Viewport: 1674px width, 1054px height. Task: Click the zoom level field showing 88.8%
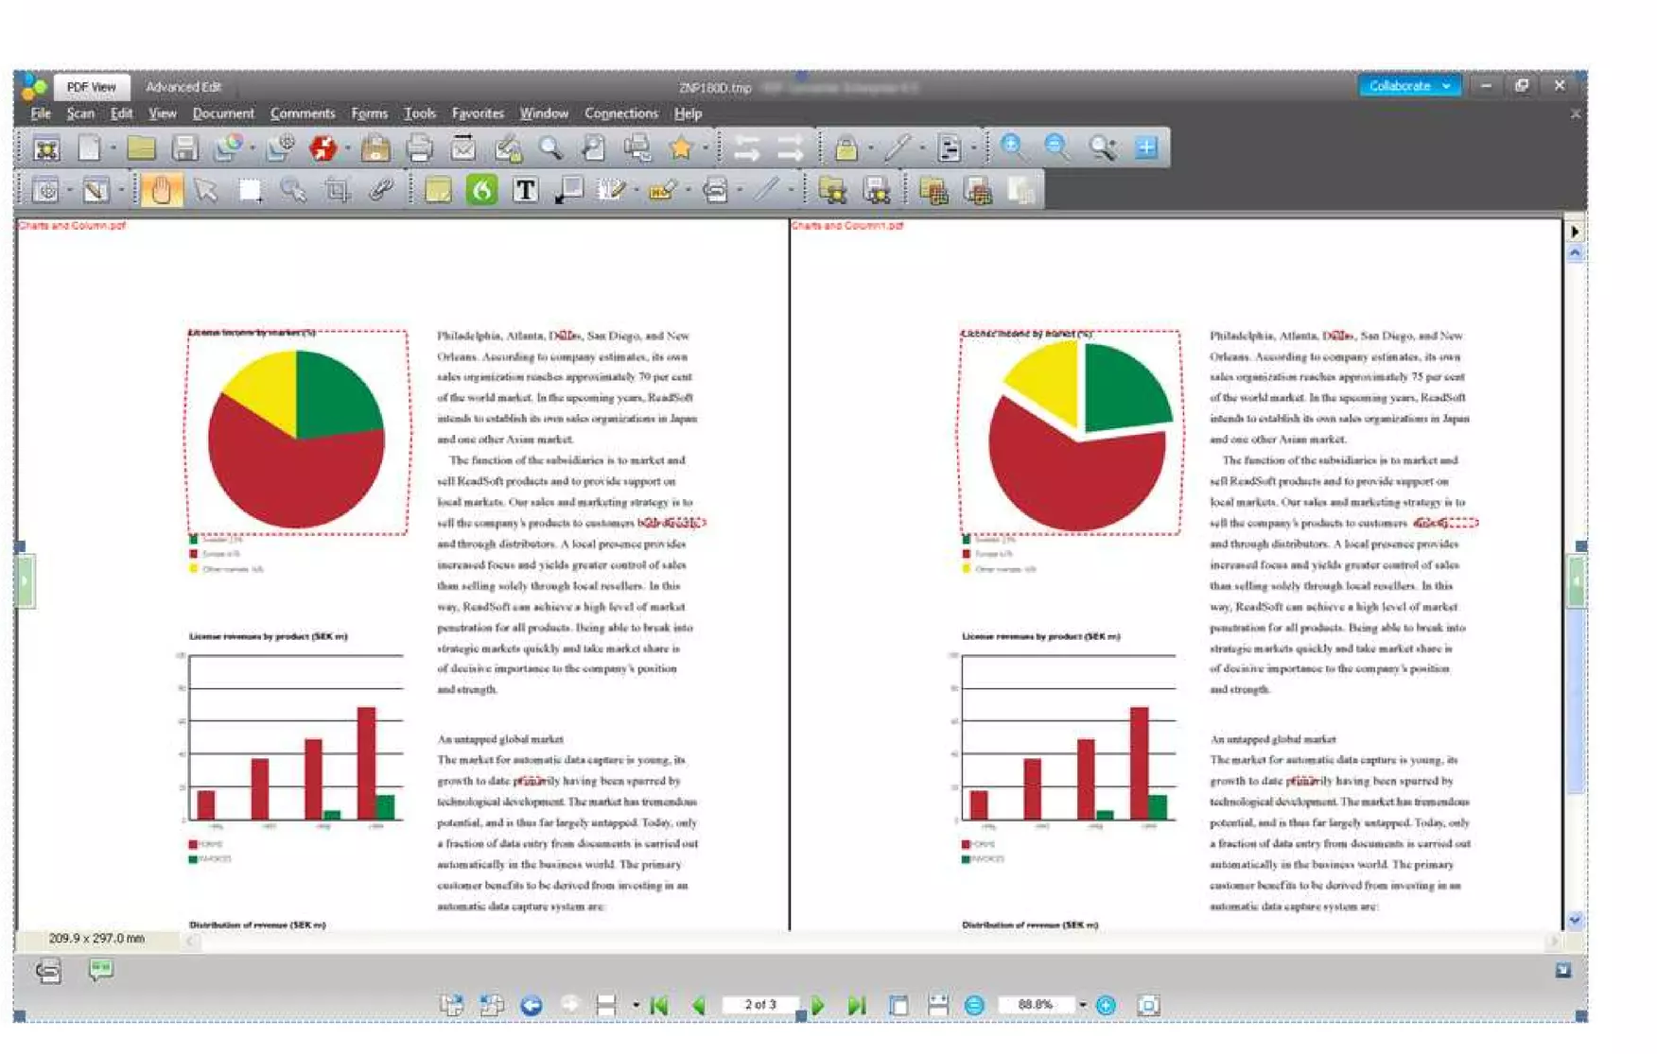(1037, 1004)
